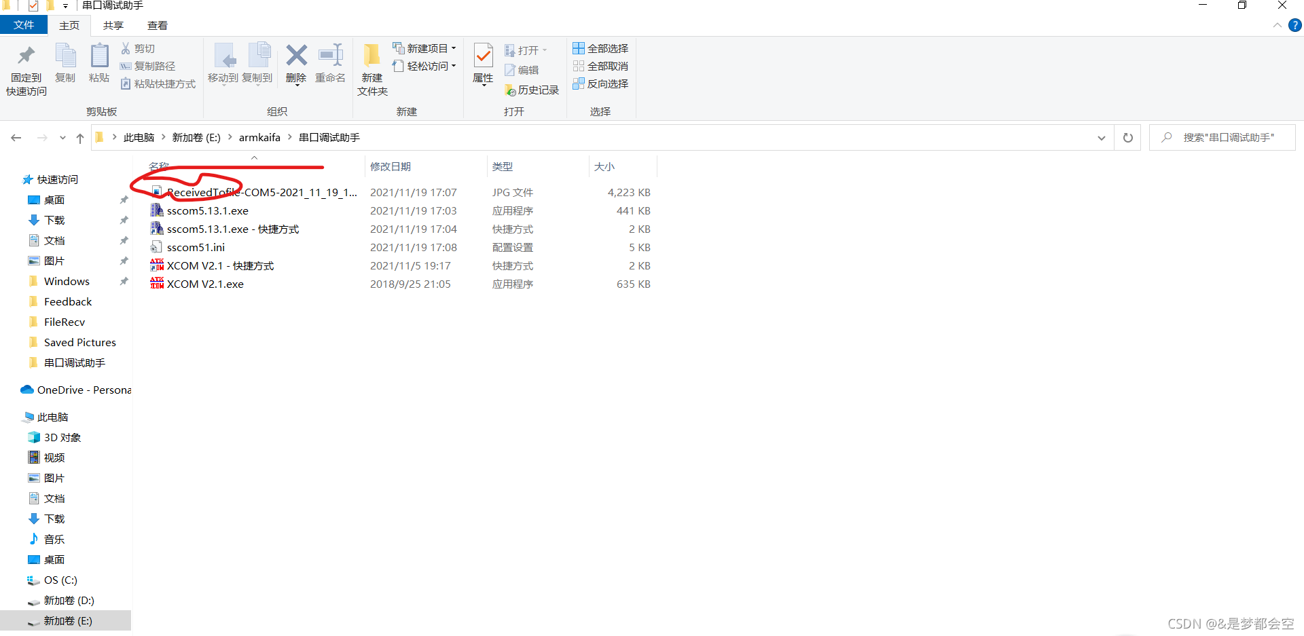
Task: Open Saved Pictures in sidebar
Action: tap(80, 342)
